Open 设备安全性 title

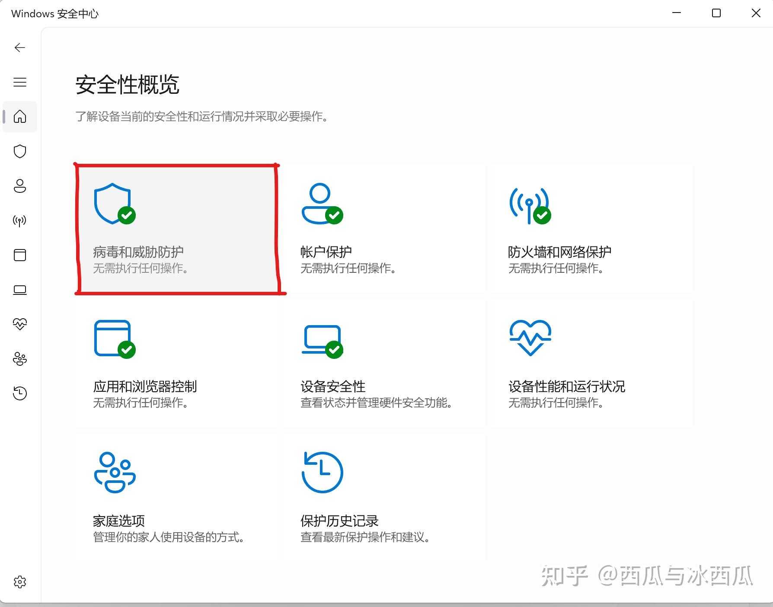[x=333, y=386]
